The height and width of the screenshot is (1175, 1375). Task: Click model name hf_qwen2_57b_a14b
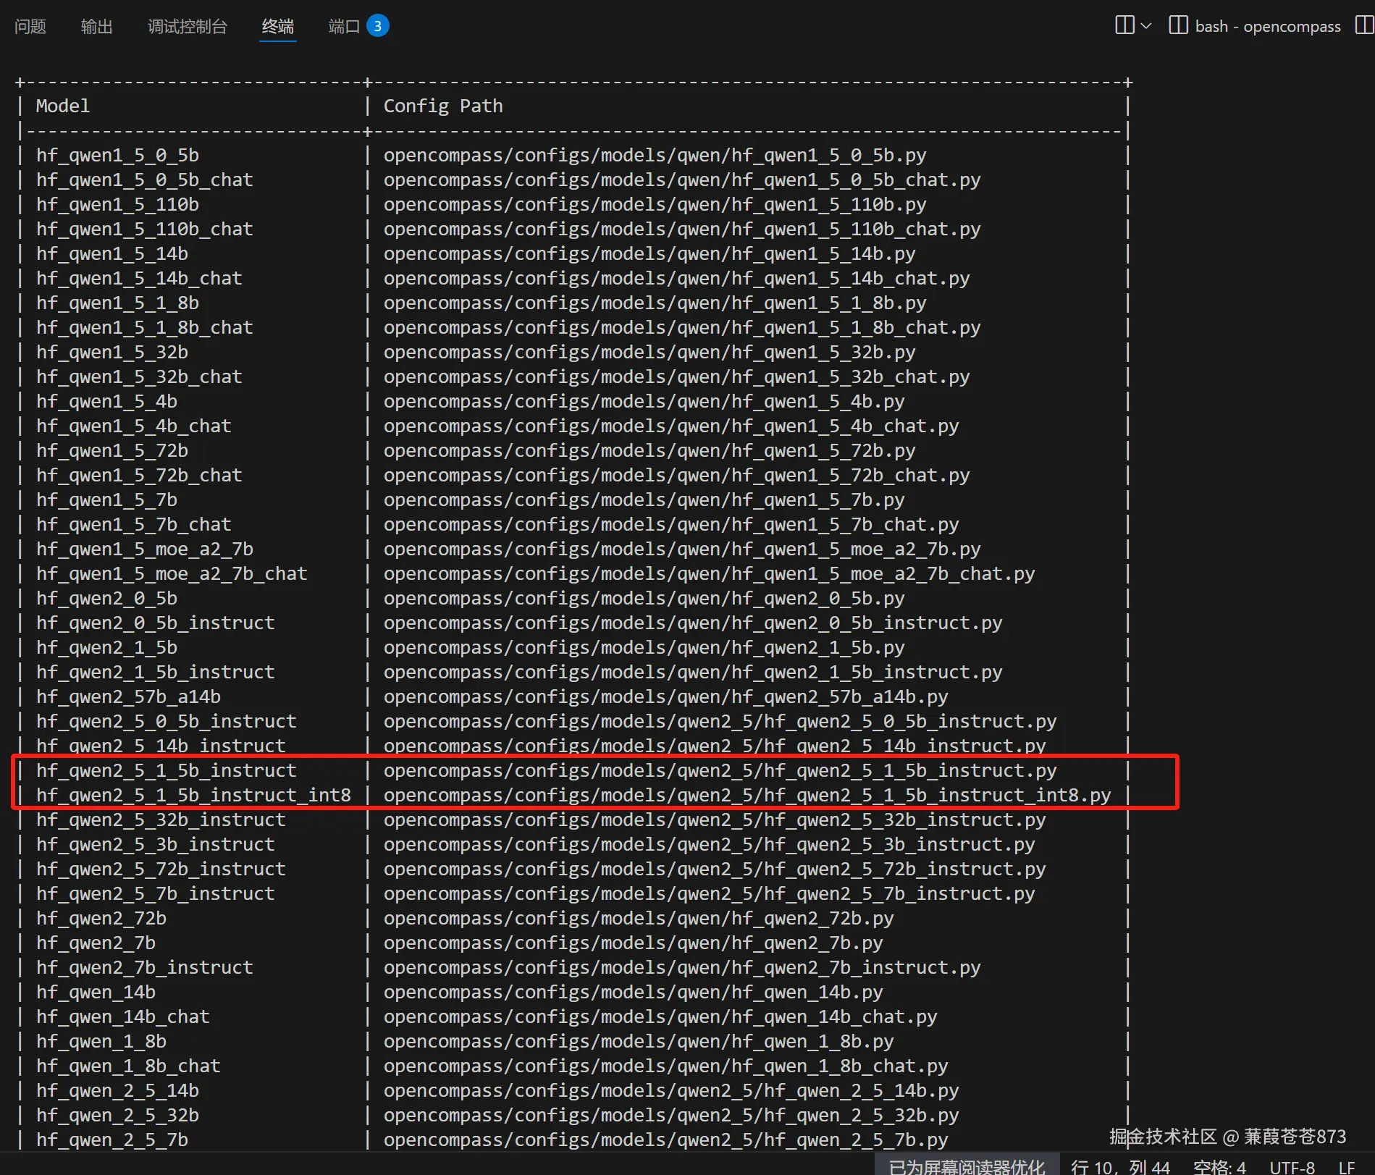pos(128,696)
